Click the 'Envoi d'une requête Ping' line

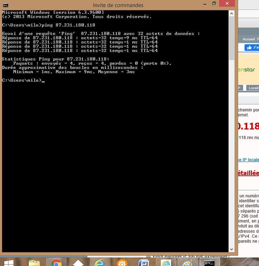[101, 34]
